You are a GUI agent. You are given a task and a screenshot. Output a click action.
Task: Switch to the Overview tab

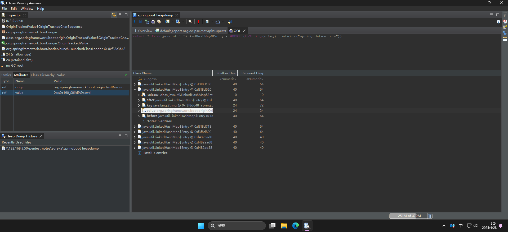[x=143, y=31]
